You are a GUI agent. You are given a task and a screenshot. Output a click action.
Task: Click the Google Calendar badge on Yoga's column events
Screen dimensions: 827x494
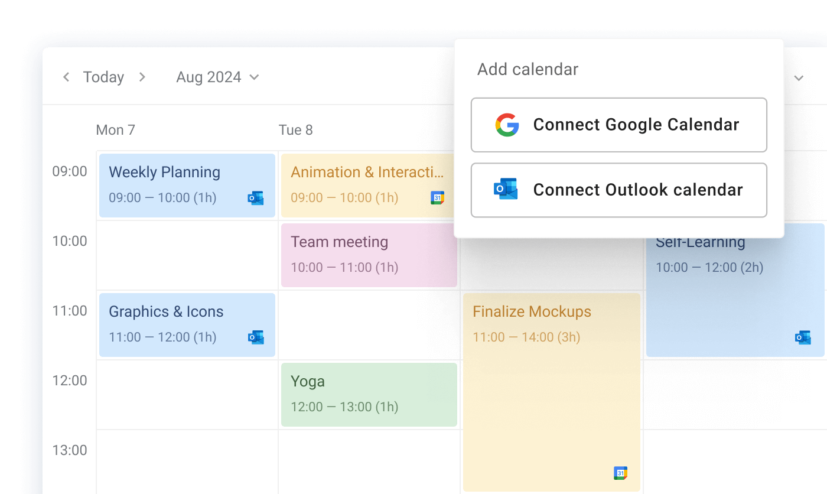click(x=437, y=197)
